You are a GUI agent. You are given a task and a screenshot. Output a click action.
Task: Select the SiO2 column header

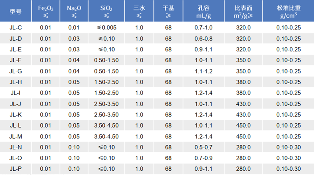[106, 11]
